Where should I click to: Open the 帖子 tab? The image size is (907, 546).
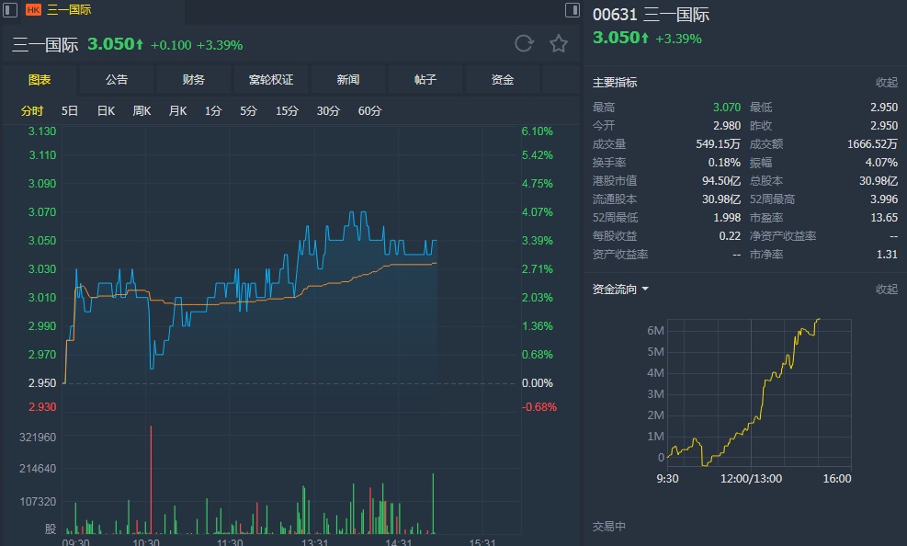coord(425,80)
